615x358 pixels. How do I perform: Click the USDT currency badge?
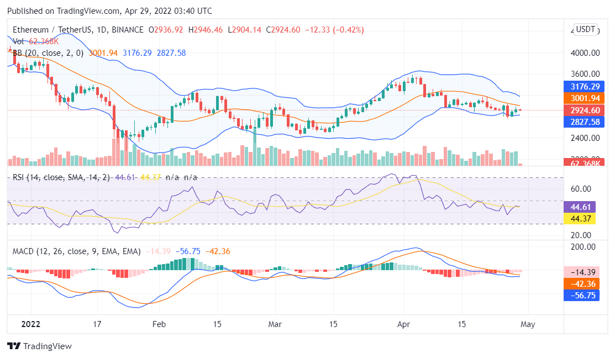tap(586, 30)
